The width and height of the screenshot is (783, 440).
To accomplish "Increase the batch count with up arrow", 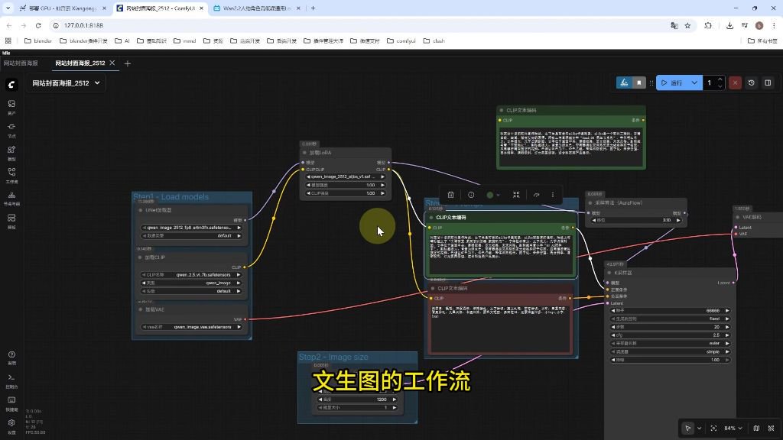I will 720,79.
